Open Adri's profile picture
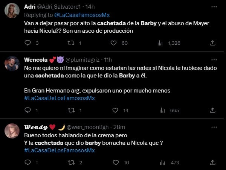This screenshot has height=170, width=226. pos(12,11)
